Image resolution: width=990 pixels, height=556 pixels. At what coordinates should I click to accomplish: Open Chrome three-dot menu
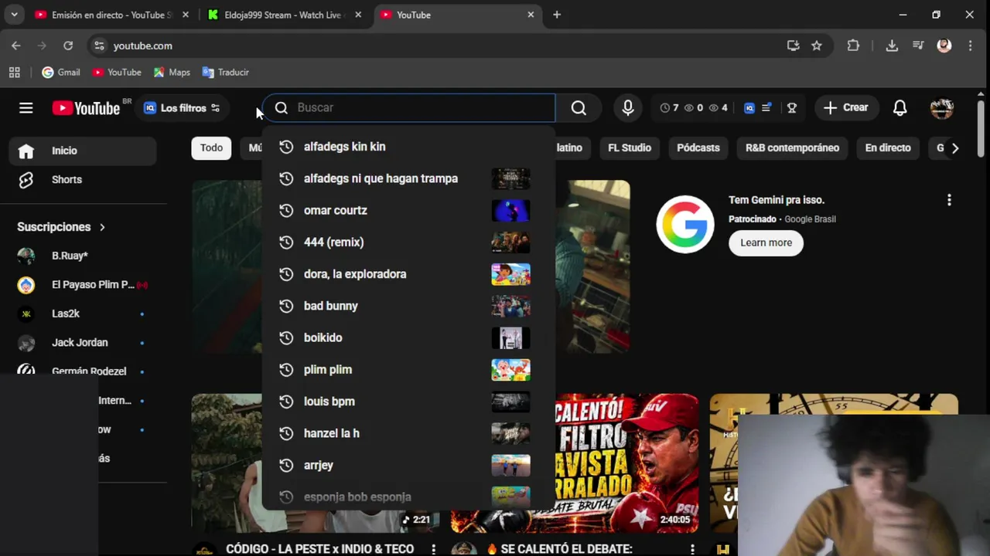[x=970, y=46]
